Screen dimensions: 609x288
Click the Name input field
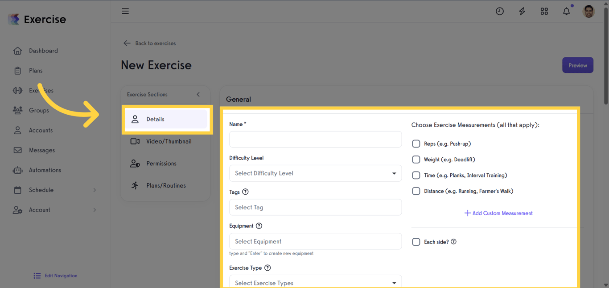coord(315,139)
